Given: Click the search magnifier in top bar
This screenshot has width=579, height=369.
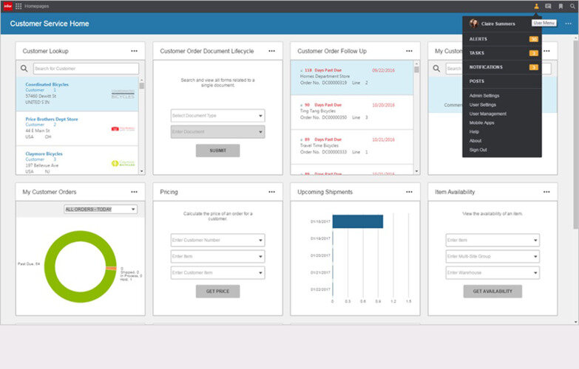Looking at the screenshot, I should (x=572, y=6).
